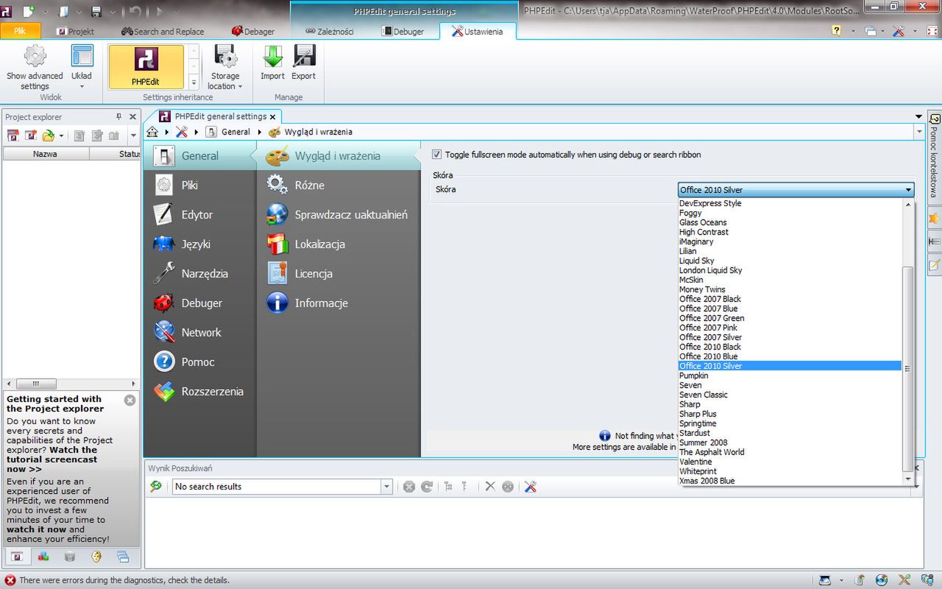Choose DevExpress Style skin

(790, 203)
